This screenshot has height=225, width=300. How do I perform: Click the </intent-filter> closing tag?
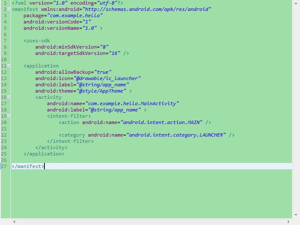pos(70,141)
